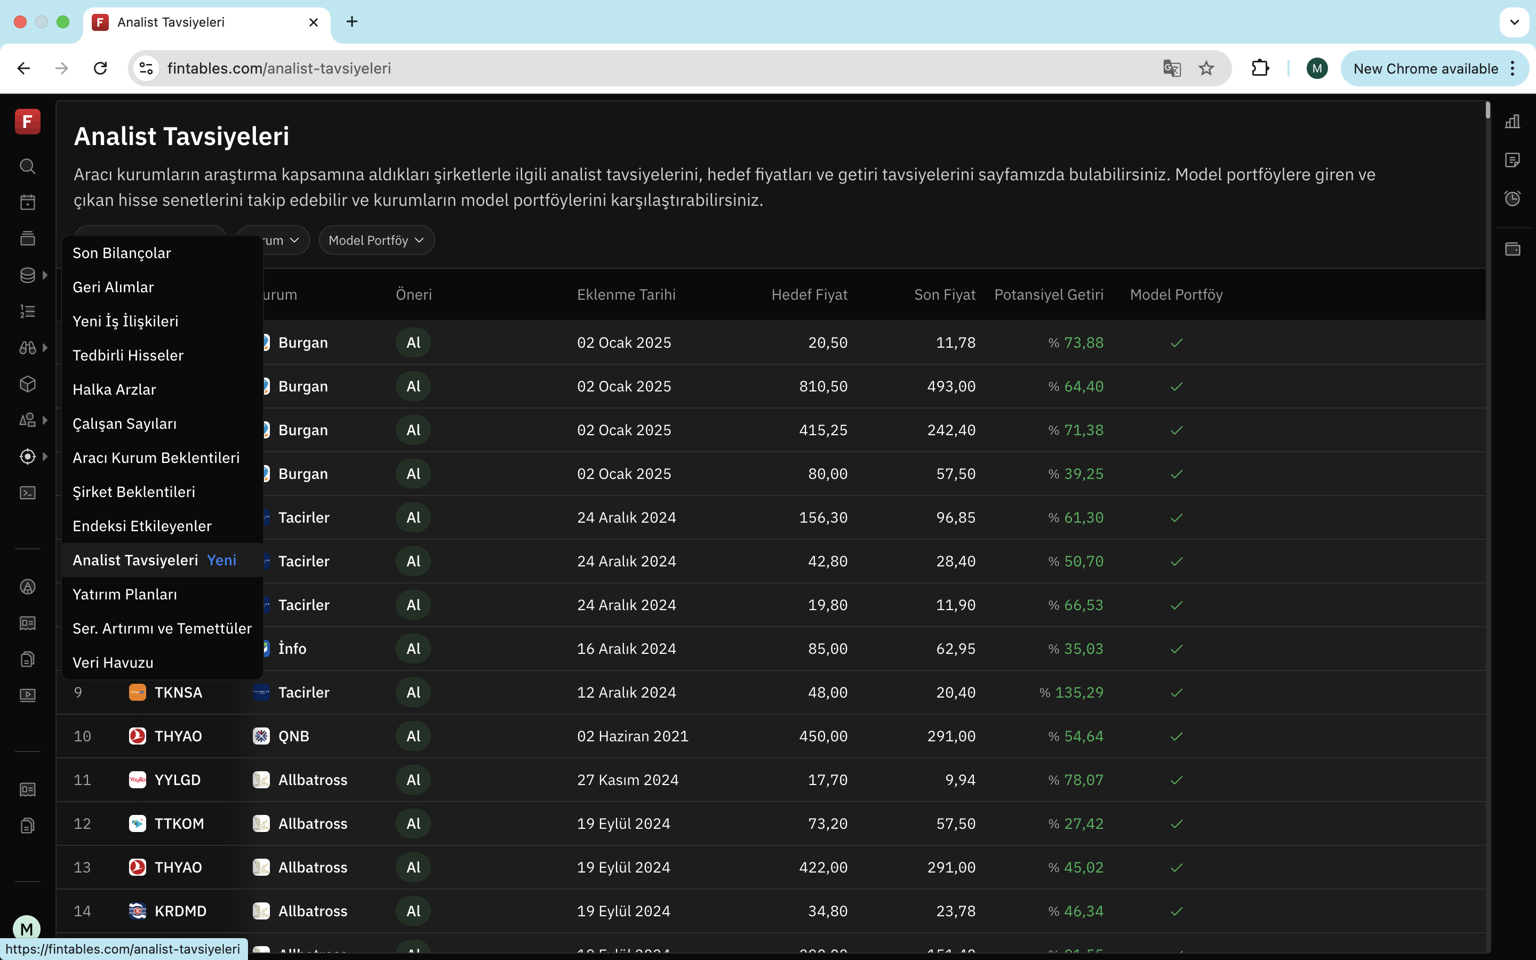
Task: Click the % 135,29 potential return value
Action: (x=1071, y=693)
